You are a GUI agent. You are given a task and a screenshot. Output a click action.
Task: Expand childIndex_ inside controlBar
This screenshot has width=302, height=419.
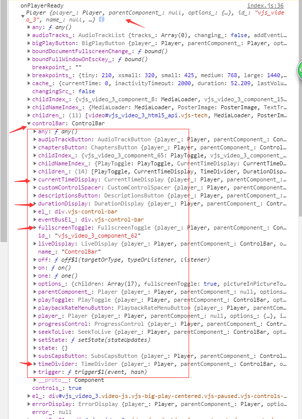coord(35,155)
